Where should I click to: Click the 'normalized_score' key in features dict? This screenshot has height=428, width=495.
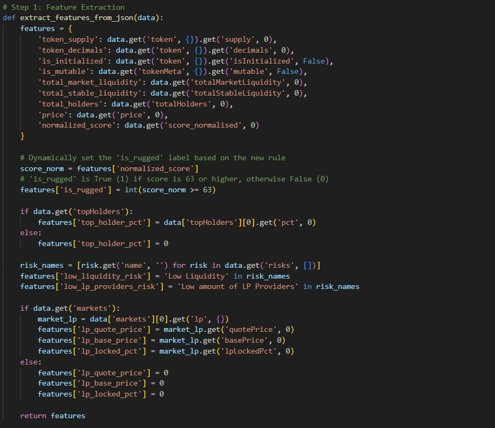coord(77,125)
